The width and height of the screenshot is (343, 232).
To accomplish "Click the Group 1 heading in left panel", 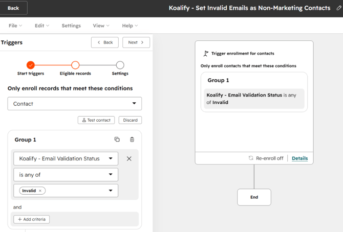I will [26, 140].
